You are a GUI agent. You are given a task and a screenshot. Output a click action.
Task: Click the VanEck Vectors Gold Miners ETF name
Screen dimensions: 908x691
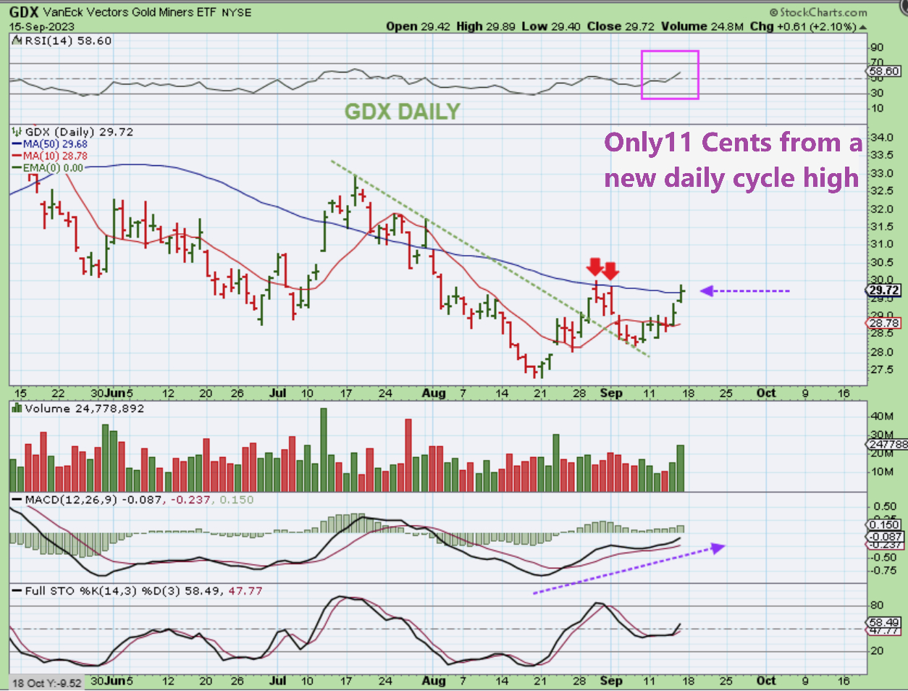pos(130,12)
